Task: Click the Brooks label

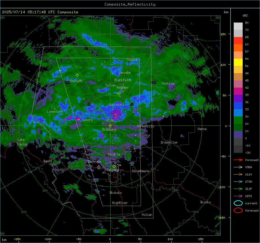Action: [205, 202]
